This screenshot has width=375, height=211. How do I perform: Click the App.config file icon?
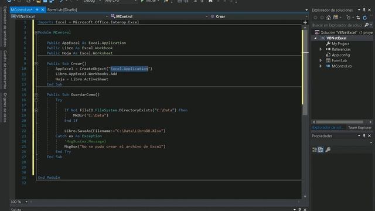pyautogui.click(x=328, y=55)
